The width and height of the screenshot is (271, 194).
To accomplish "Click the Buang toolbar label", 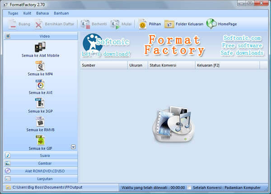I will [24, 24].
